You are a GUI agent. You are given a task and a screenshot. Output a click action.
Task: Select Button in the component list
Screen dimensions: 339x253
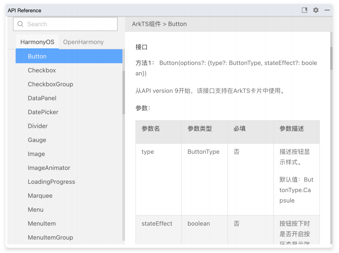[69, 56]
